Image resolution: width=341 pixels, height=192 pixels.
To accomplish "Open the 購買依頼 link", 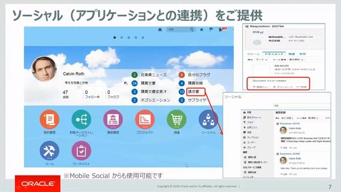I will tap(196, 83).
